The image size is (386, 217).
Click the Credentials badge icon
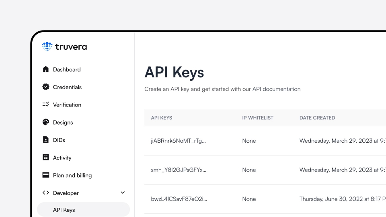pyautogui.click(x=46, y=87)
